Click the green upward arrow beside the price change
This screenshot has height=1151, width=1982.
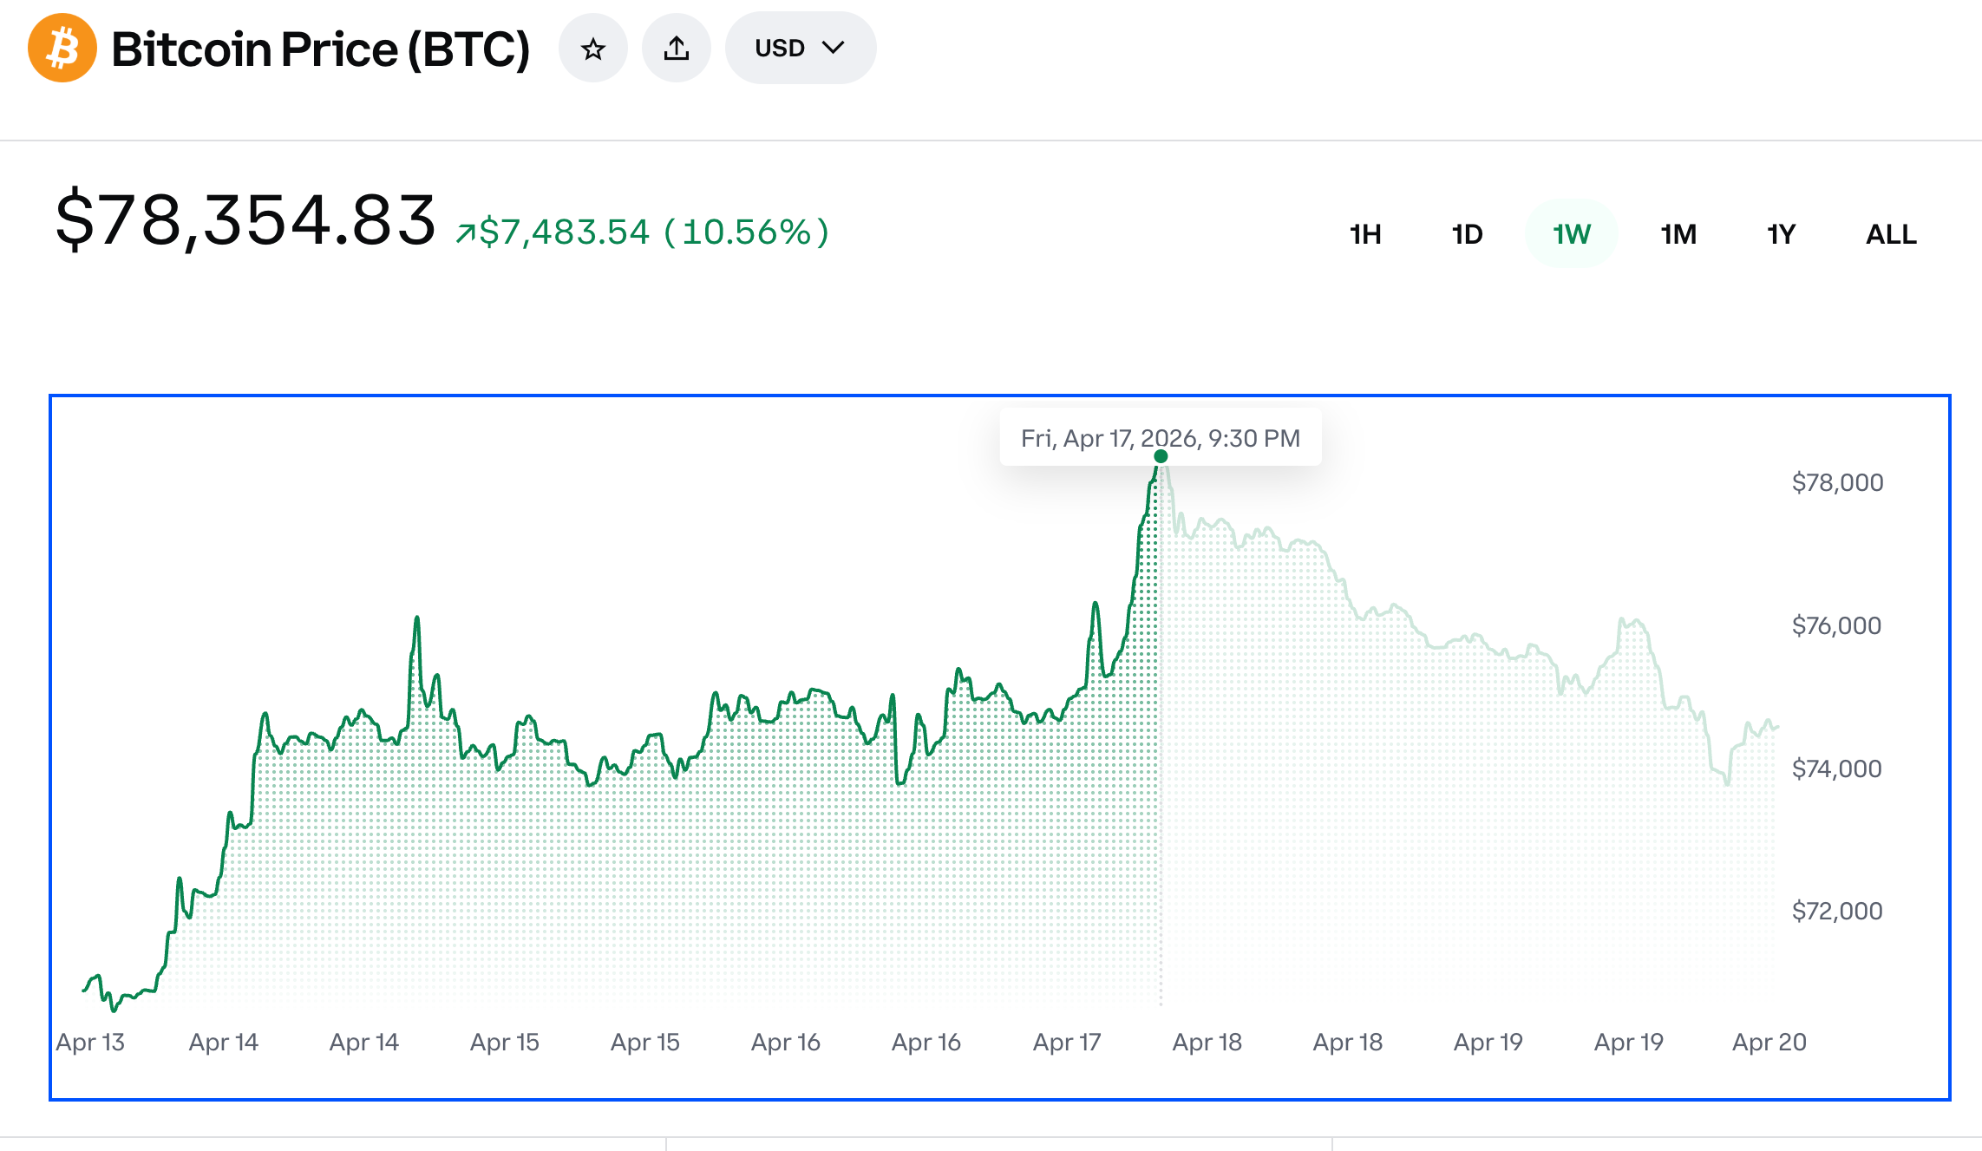point(467,231)
